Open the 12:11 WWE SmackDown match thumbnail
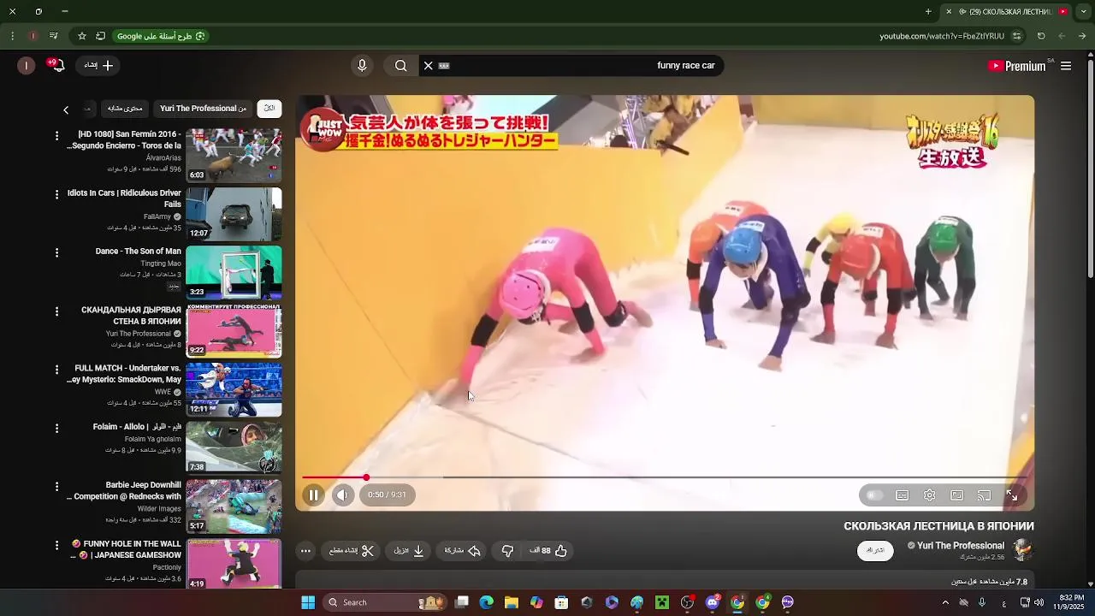1095x616 pixels. (234, 389)
